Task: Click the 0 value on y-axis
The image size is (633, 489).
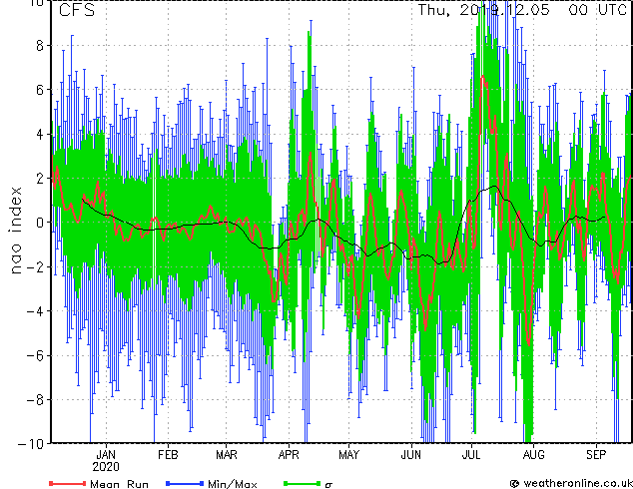Action: pos(40,223)
